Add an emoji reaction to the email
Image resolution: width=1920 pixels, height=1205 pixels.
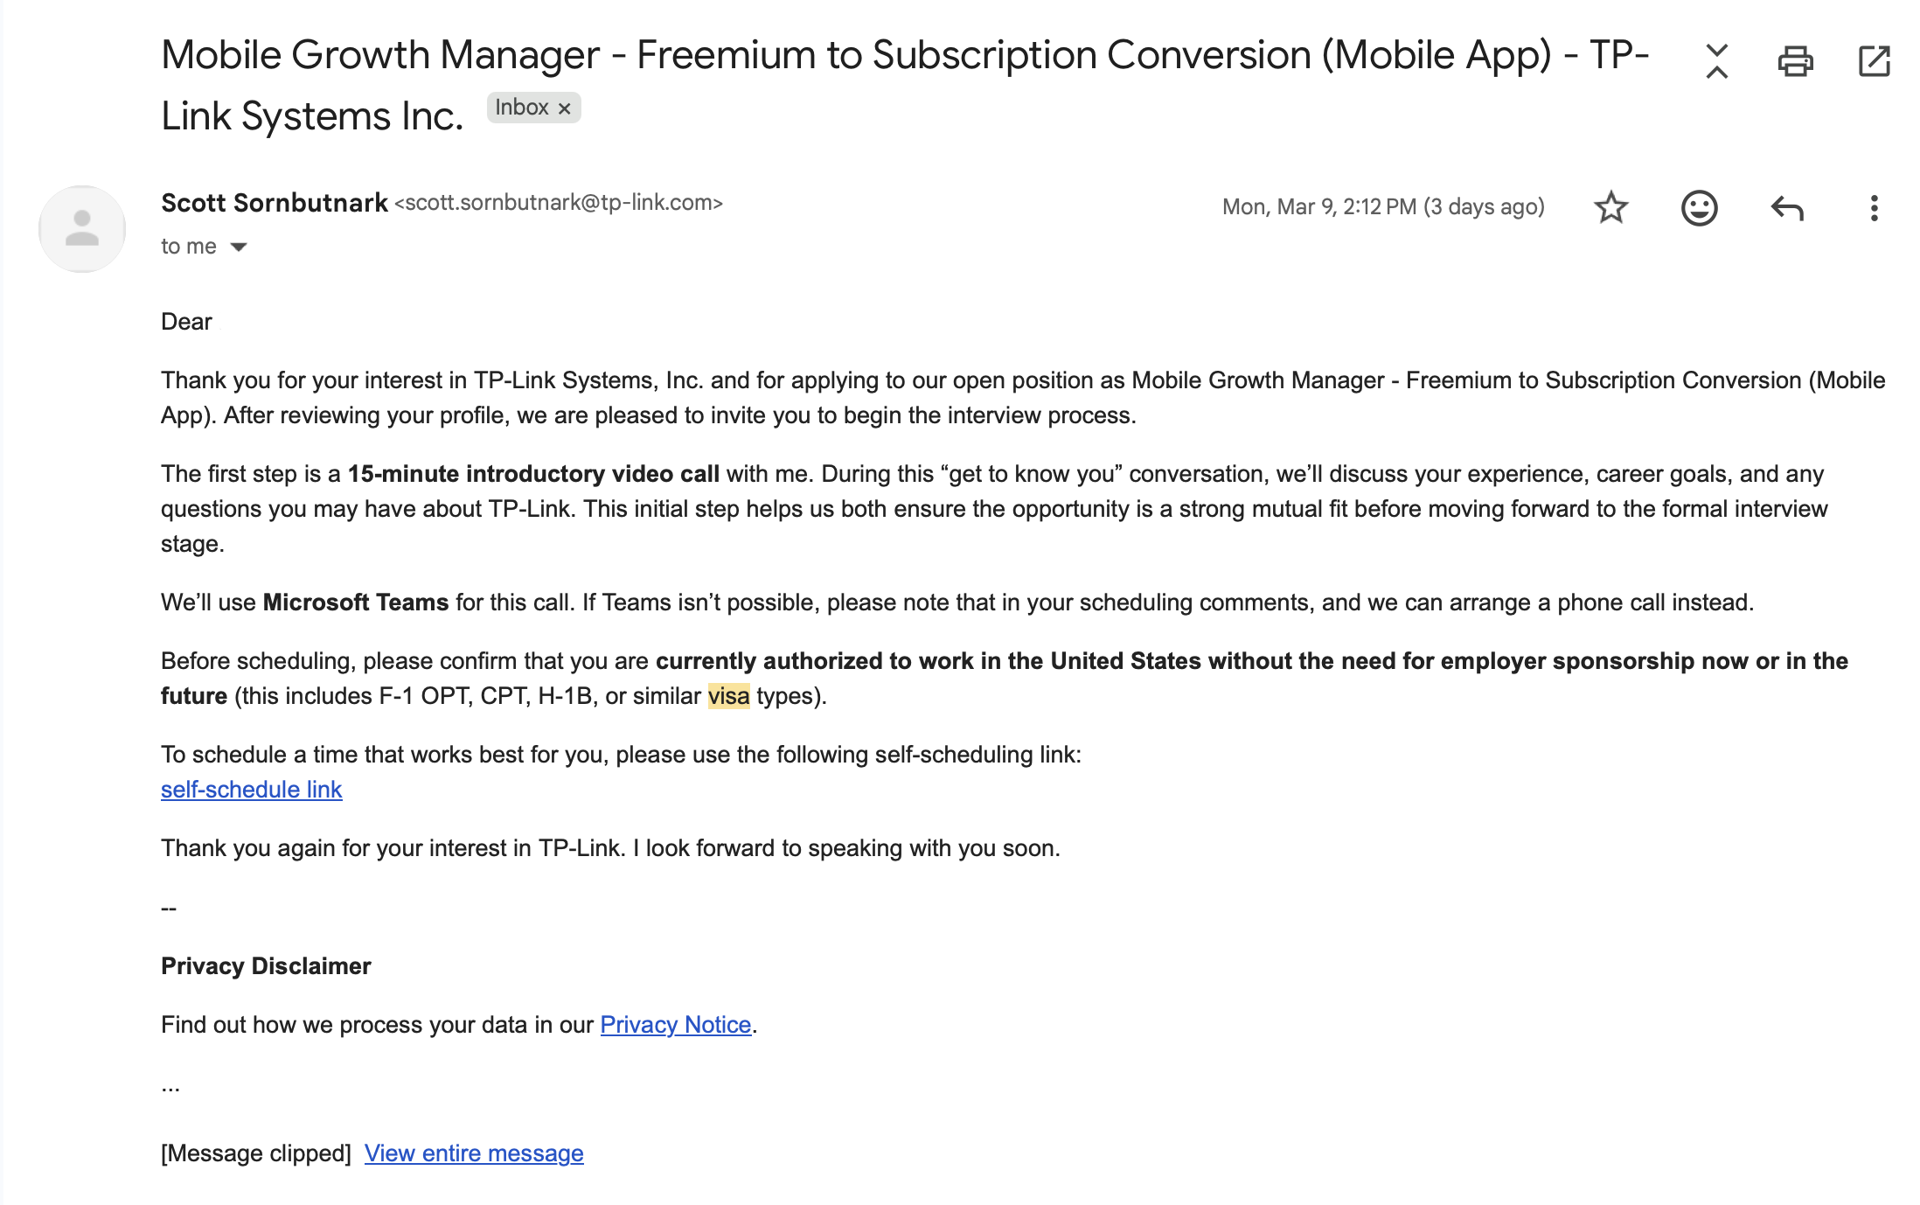[1699, 207]
